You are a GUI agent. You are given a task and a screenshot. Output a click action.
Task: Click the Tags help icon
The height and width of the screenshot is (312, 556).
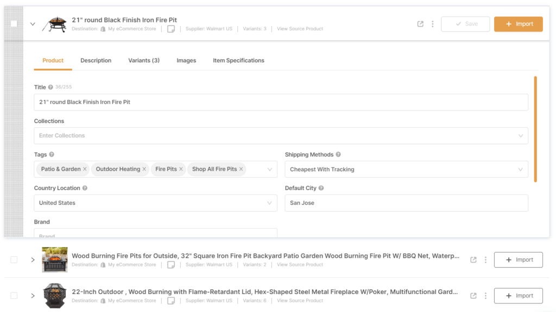click(x=51, y=154)
